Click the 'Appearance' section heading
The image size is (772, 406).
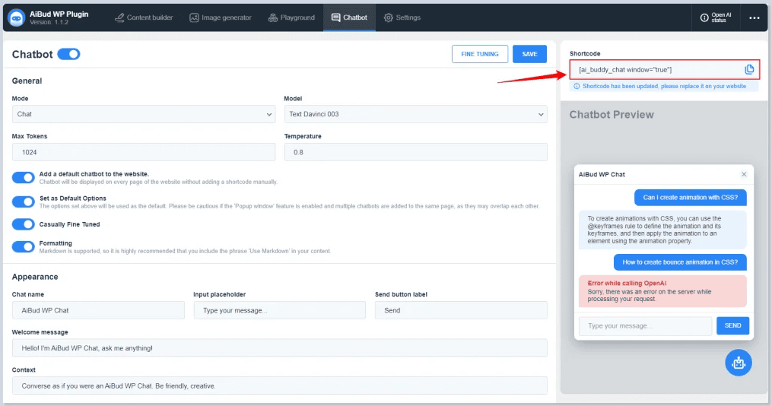[35, 277]
